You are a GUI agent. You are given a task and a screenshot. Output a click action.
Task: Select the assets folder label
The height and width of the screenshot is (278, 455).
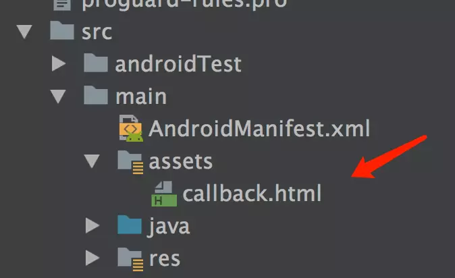point(180,161)
